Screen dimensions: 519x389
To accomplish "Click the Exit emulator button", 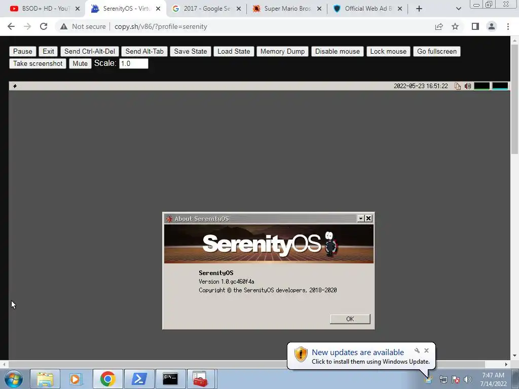I will point(48,51).
